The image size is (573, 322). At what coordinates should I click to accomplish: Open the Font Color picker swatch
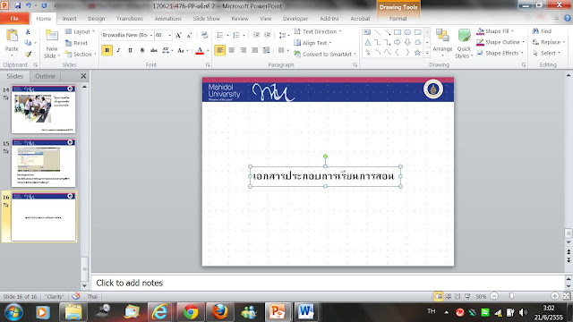(x=200, y=50)
